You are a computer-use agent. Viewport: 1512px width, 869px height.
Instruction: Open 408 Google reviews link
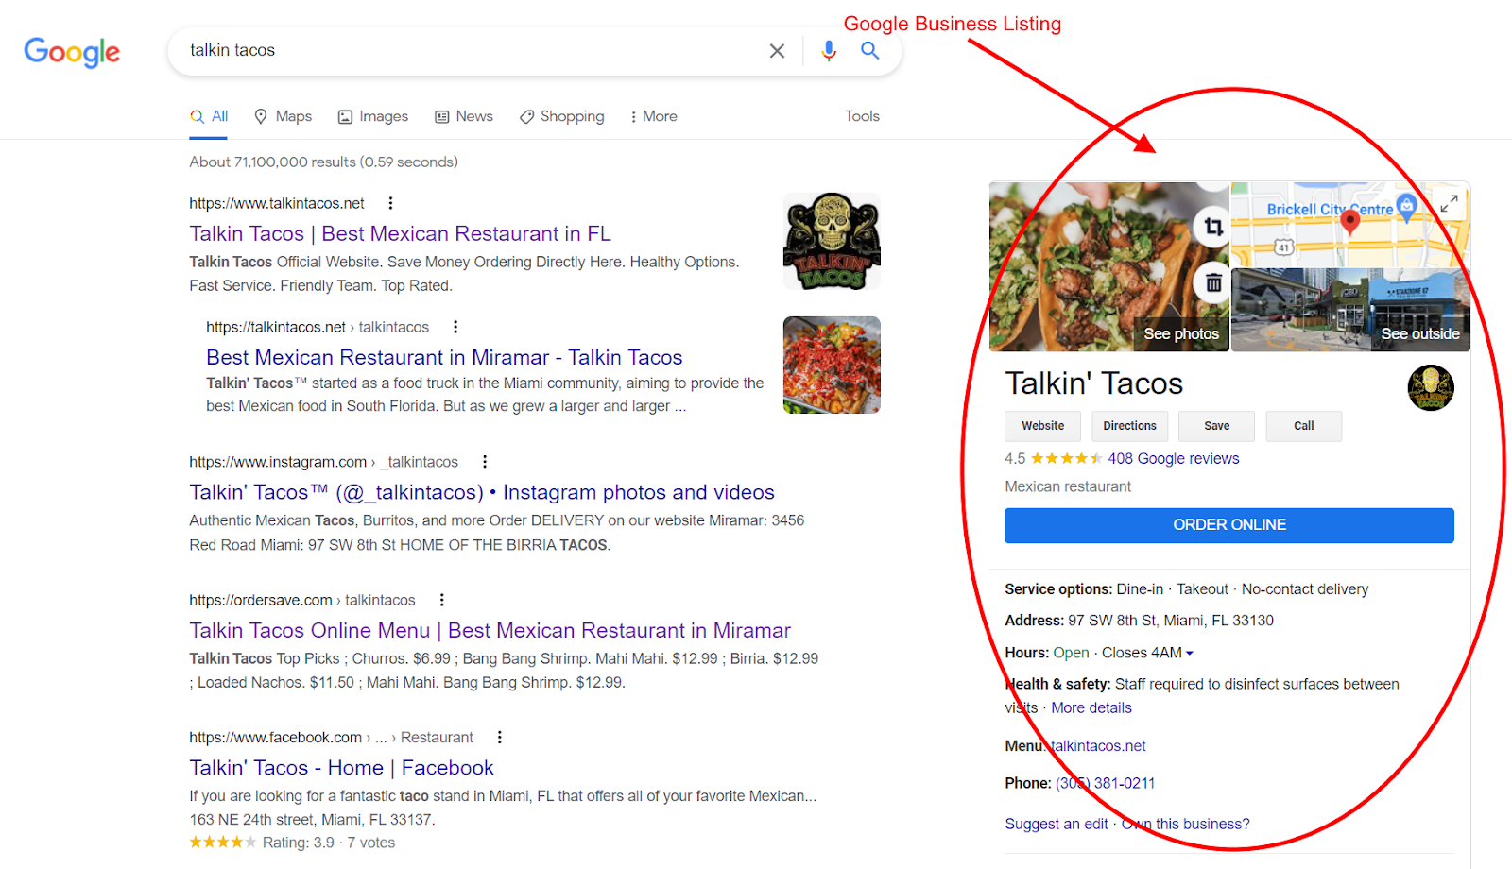tap(1174, 459)
